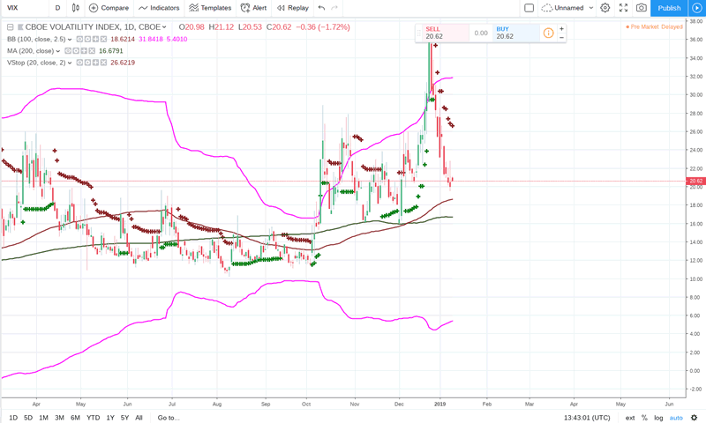
Task: Click the VStop indicator plus icon
Action: click(95, 63)
